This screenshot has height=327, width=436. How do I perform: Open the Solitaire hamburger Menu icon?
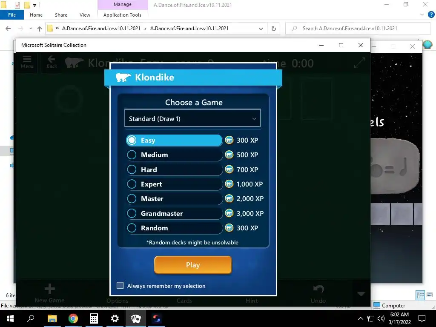(27, 62)
